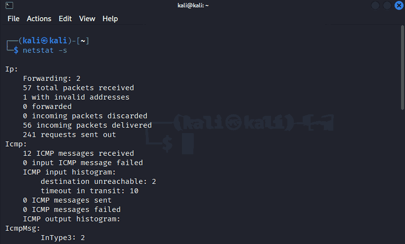Maximize the terminal window
The height and width of the screenshot is (244, 405).
[387, 5]
